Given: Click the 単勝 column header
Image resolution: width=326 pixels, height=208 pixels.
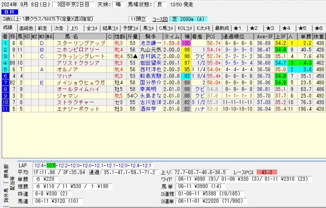Looking at the screenshot, I should [304, 36].
